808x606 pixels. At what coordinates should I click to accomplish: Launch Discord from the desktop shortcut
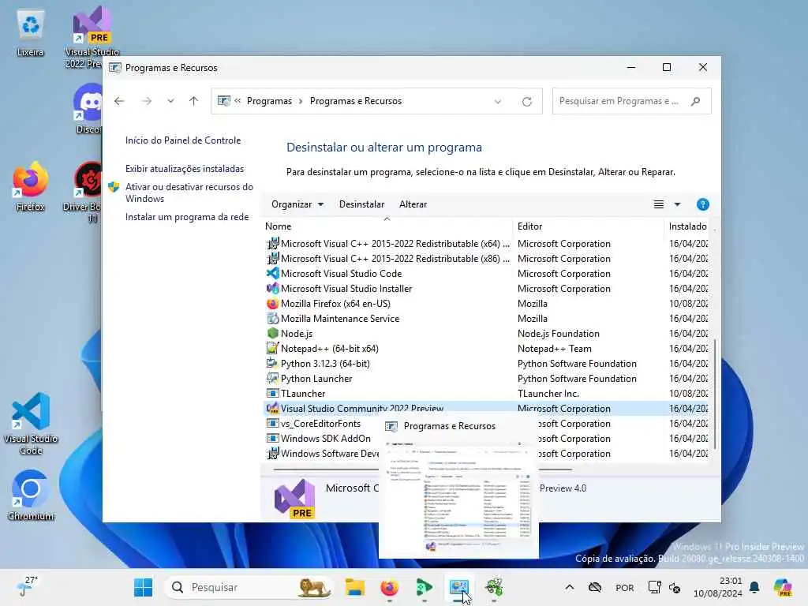point(88,109)
